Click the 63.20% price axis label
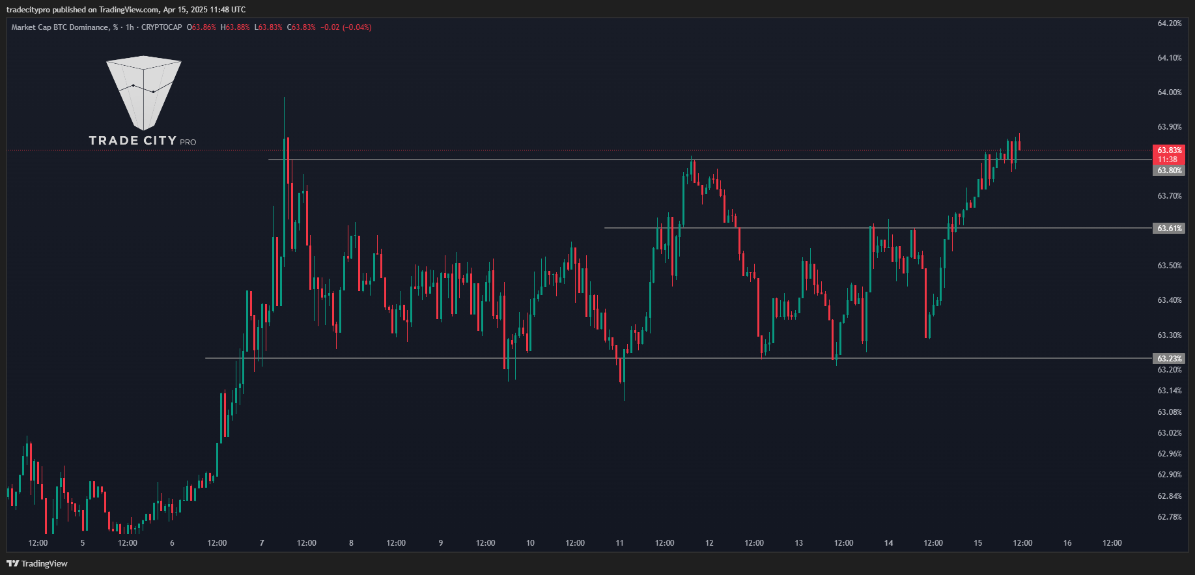1195x575 pixels. [1169, 370]
